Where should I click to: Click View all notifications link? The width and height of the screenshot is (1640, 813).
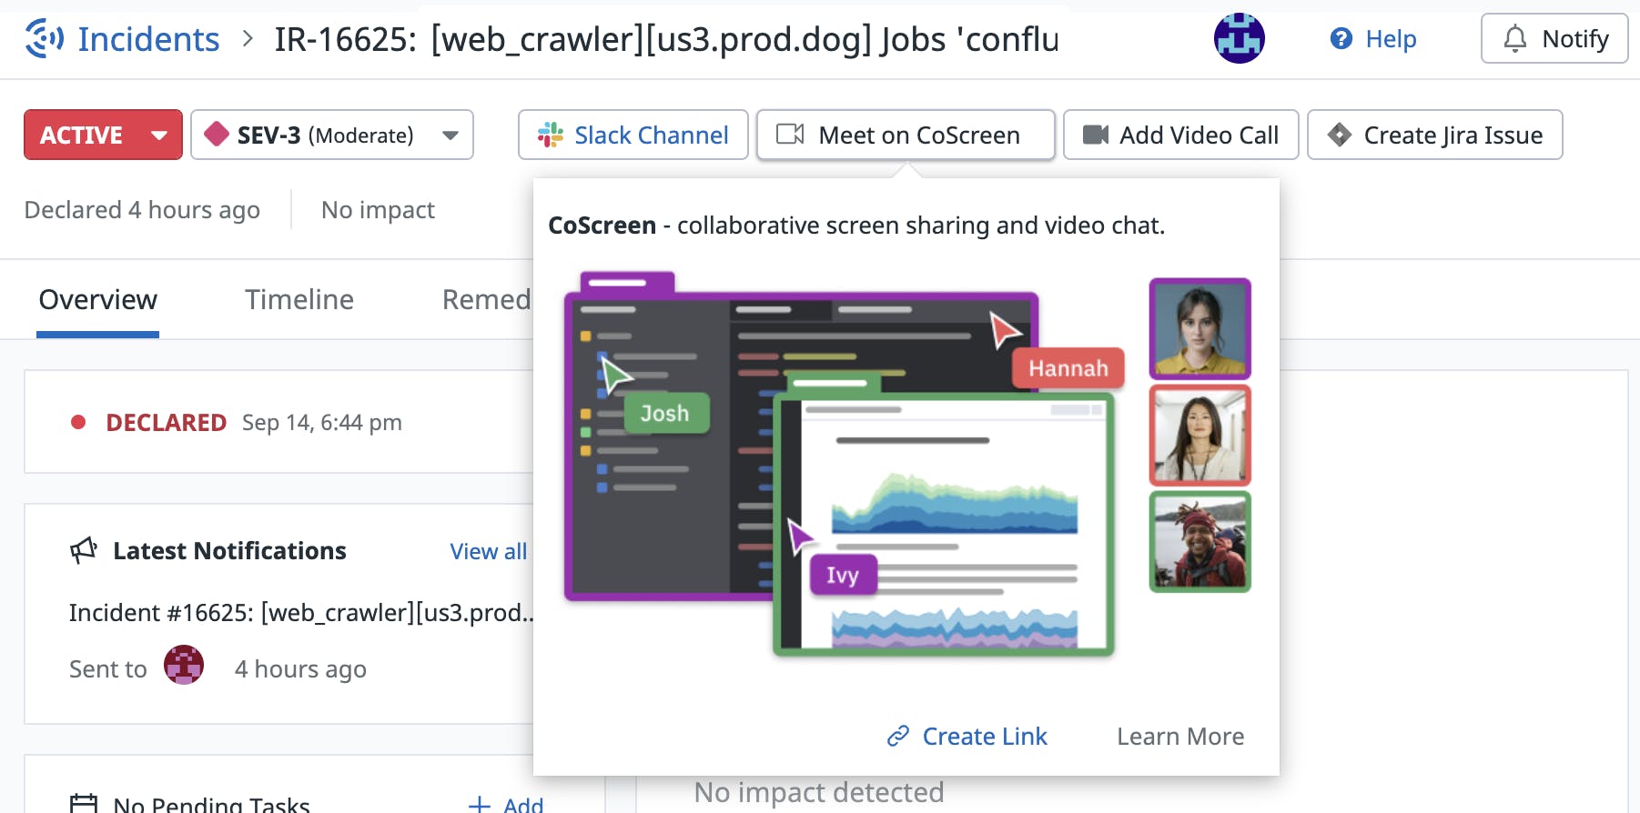pos(489,551)
